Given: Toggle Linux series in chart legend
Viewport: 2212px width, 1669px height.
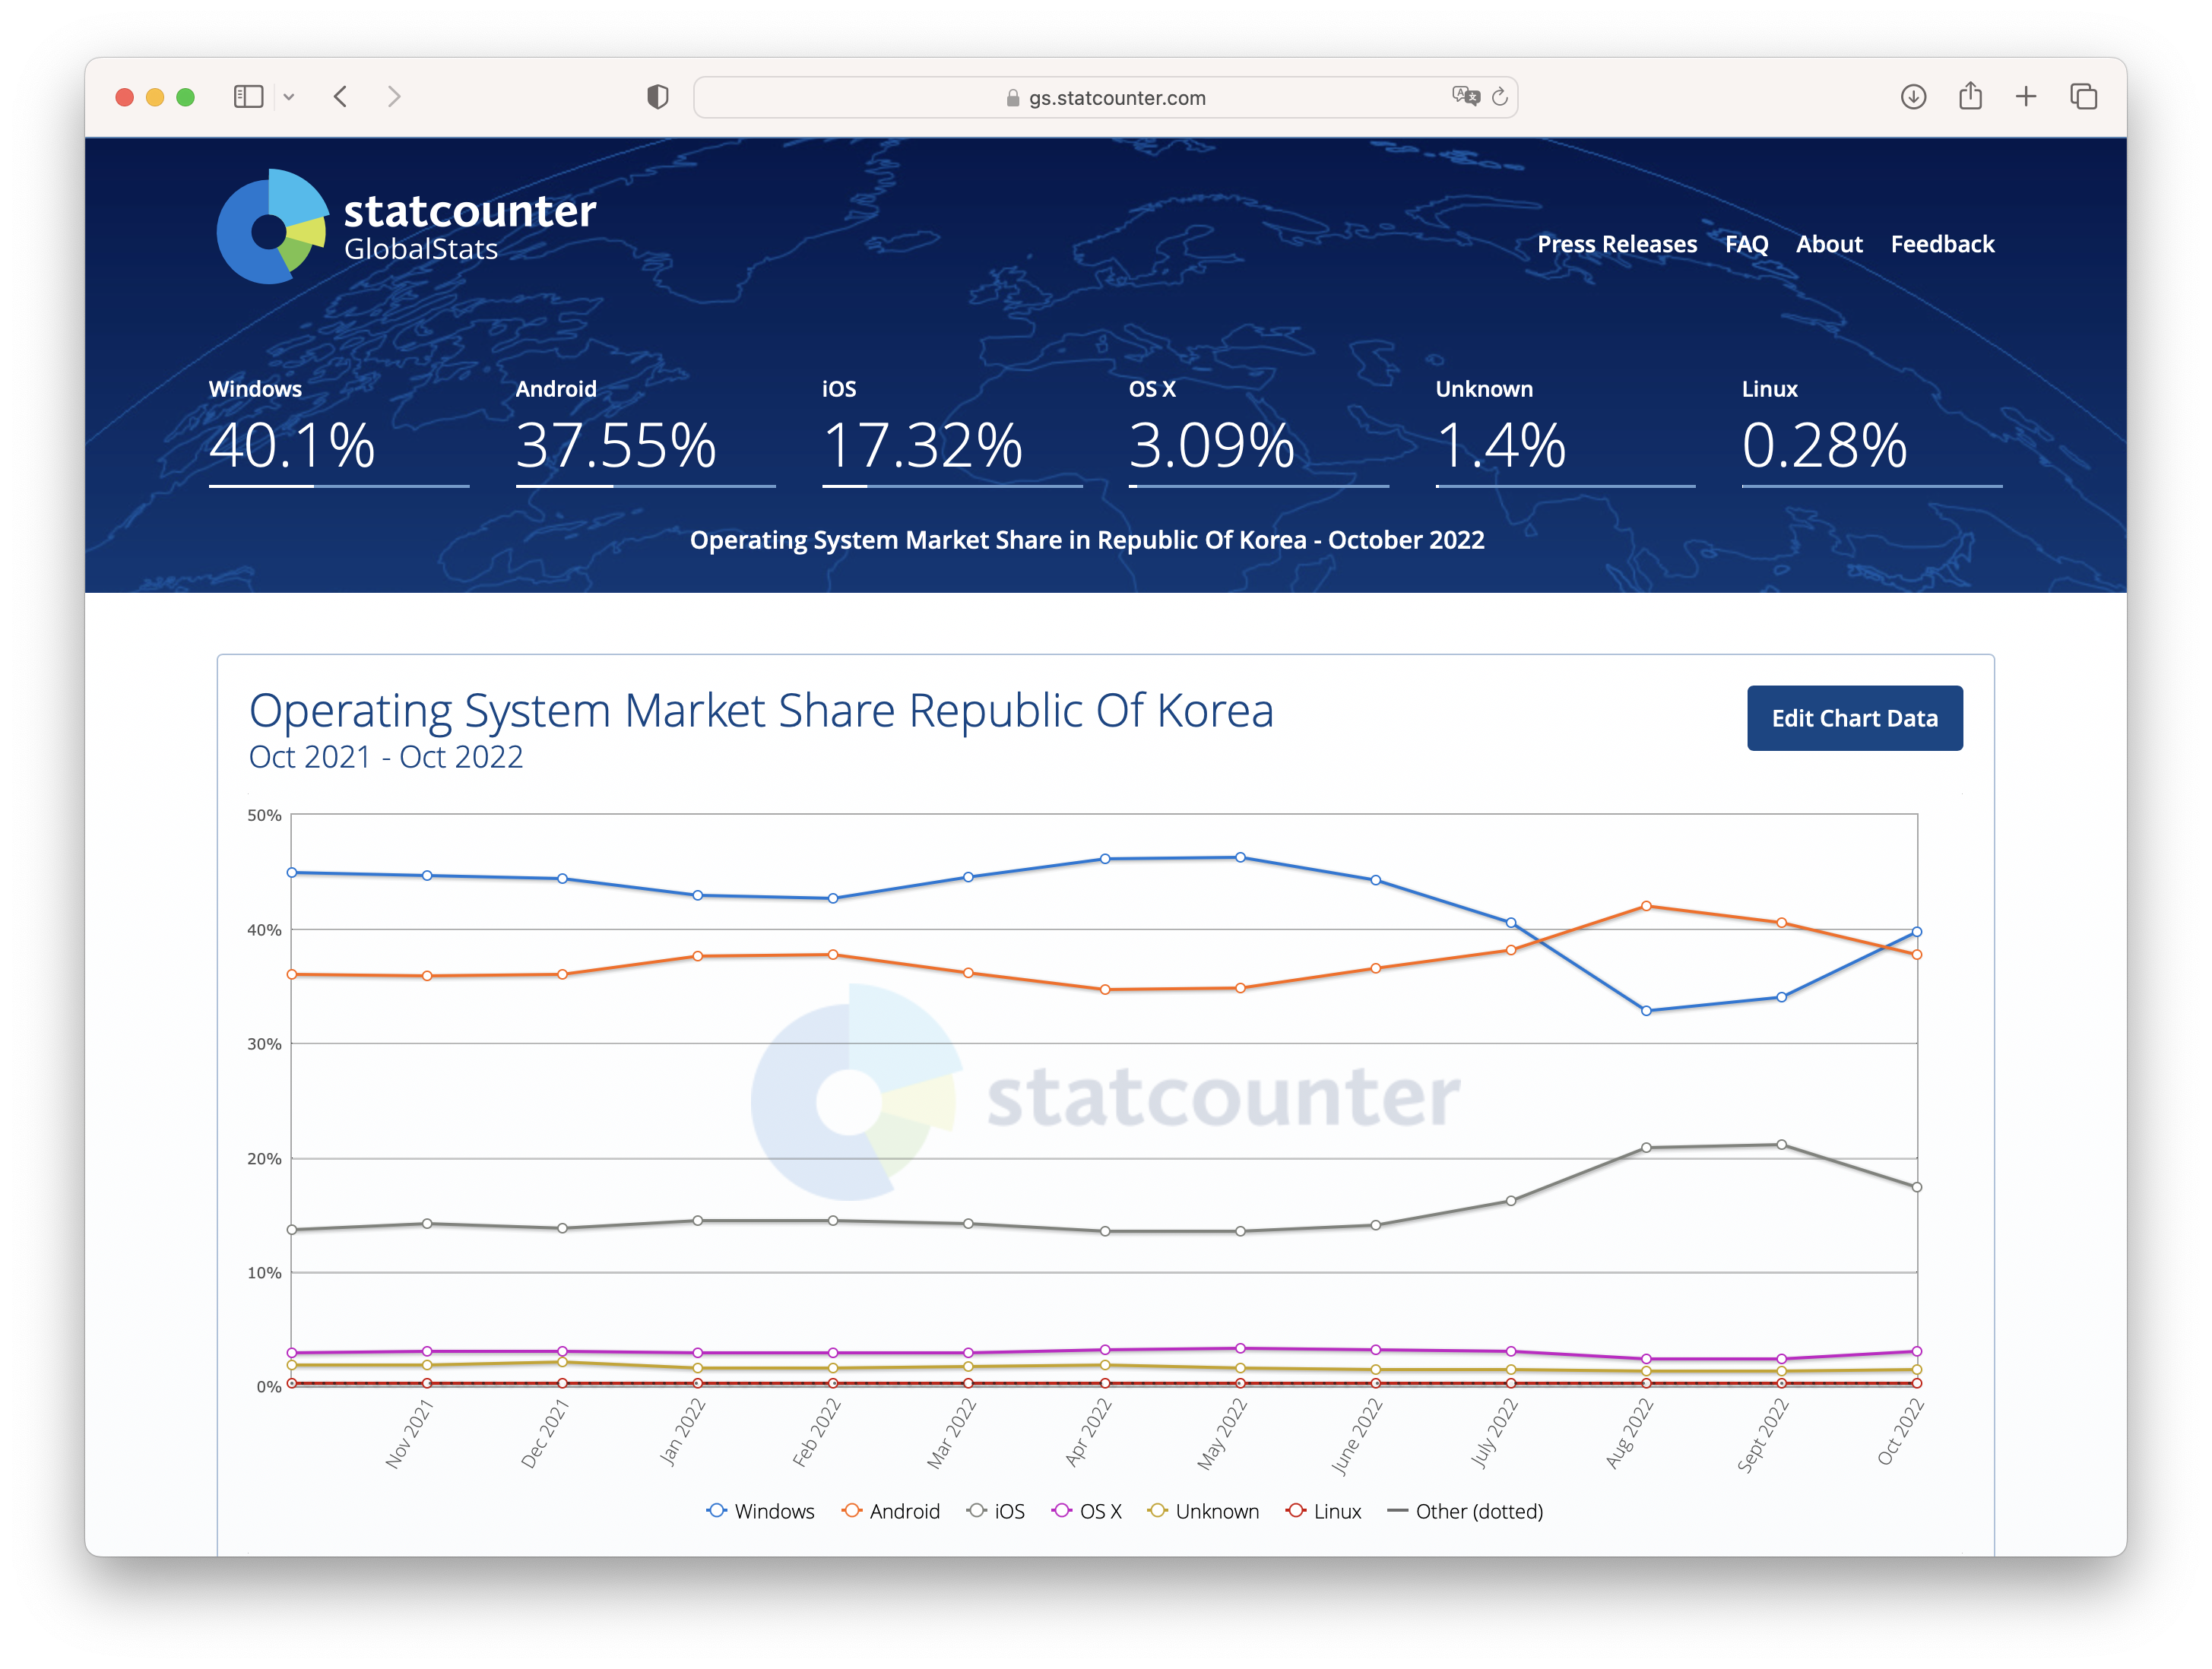Looking at the screenshot, I should point(1323,1511).
